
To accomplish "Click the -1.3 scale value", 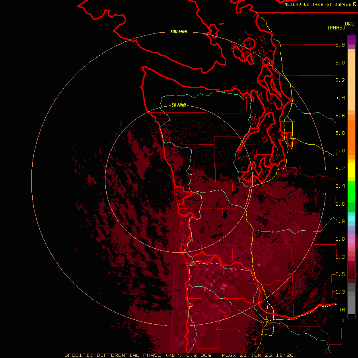I will pyautogui.click(x=339, y=292).
